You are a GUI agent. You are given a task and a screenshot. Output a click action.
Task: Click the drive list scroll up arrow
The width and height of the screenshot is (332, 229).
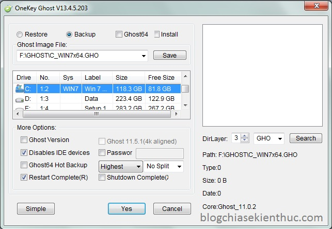[x=185, y=76]
